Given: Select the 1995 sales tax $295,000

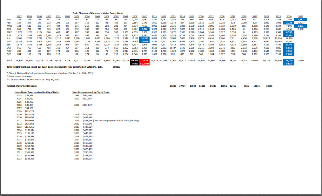Looking at the screenshot, I should pyautogui.click(x=87, y=96).
